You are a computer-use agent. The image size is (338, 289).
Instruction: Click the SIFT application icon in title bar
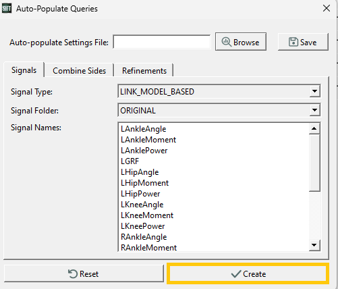pyautogui.click(x=7, y=9)
